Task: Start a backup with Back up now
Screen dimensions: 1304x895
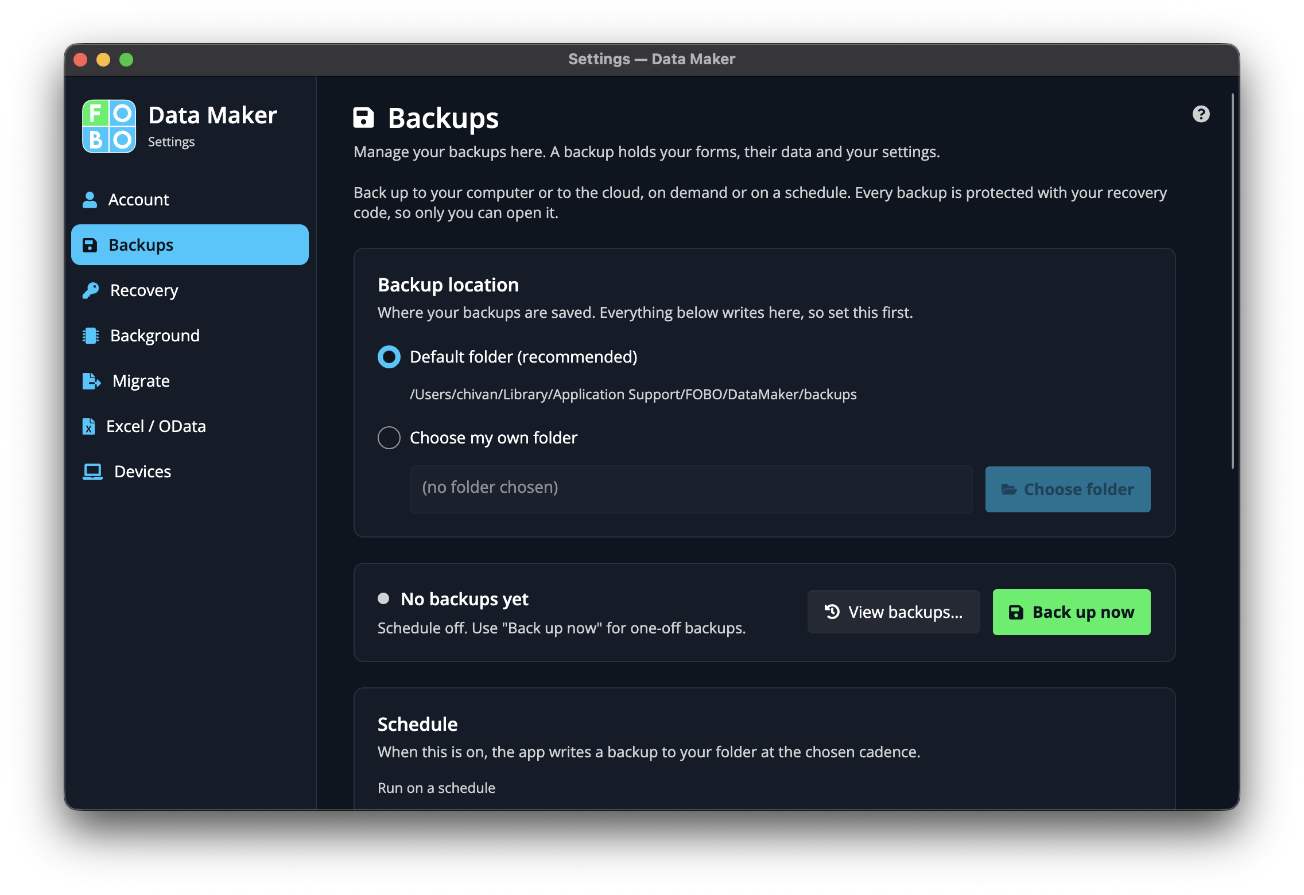Action: click(x=1072, y=612)
